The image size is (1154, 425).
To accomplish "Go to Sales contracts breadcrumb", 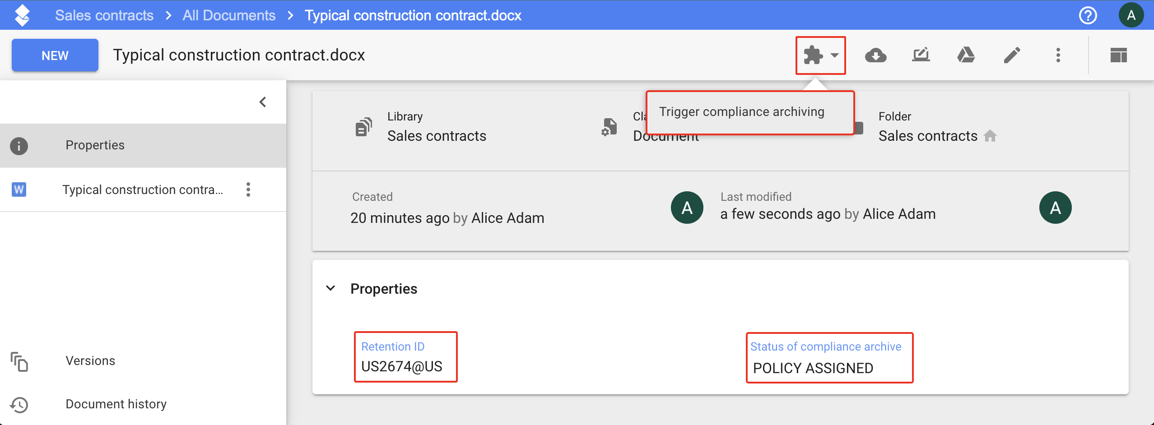I will [x=104, y=15].
